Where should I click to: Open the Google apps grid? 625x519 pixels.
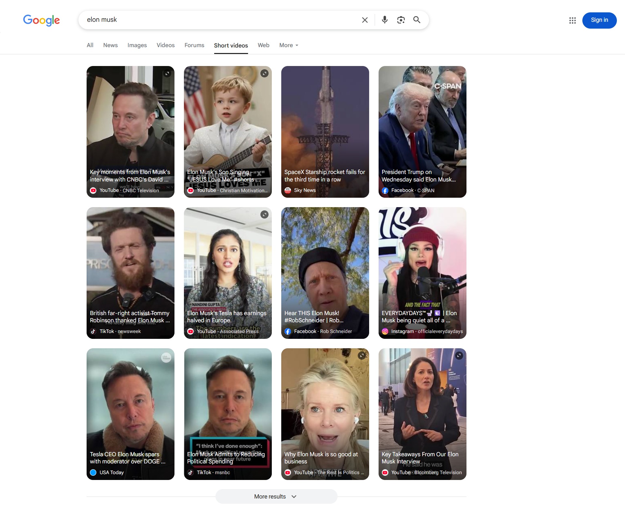click(x=573, y=20)
